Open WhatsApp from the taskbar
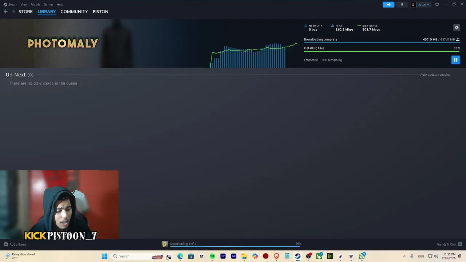 pos(362,256)
